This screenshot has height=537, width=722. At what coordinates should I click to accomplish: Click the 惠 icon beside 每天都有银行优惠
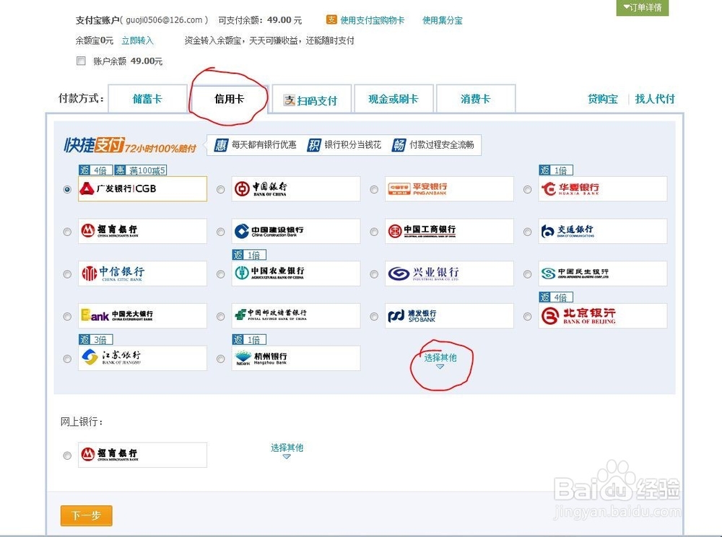click(x=221, y=145)
